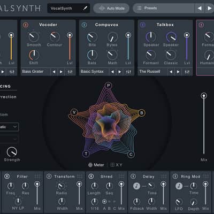The image size is (214, 214).
Task: Click the P node in the visualizer
Action: point(108,86)
